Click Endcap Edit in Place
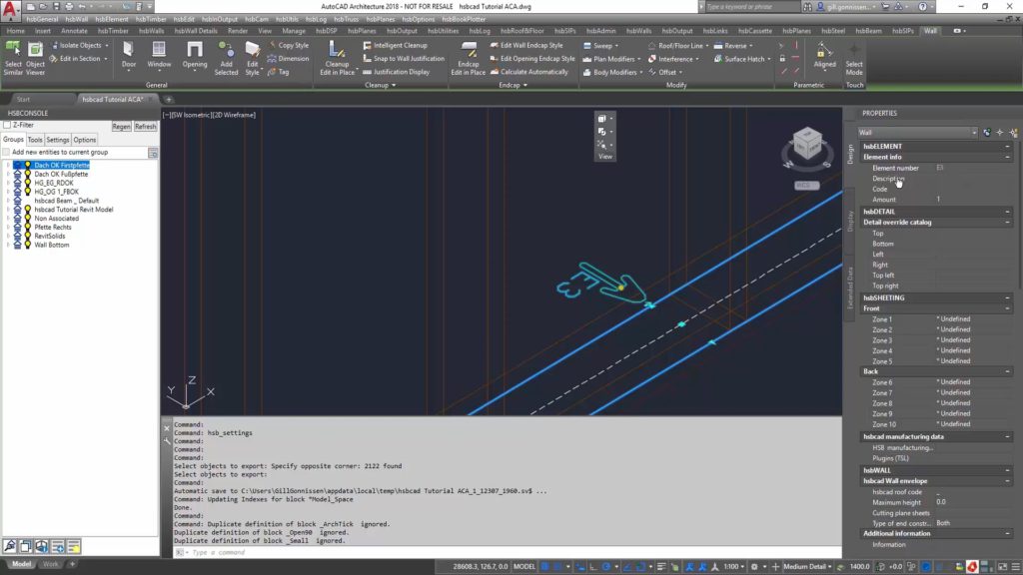 (x=468, y=58)
